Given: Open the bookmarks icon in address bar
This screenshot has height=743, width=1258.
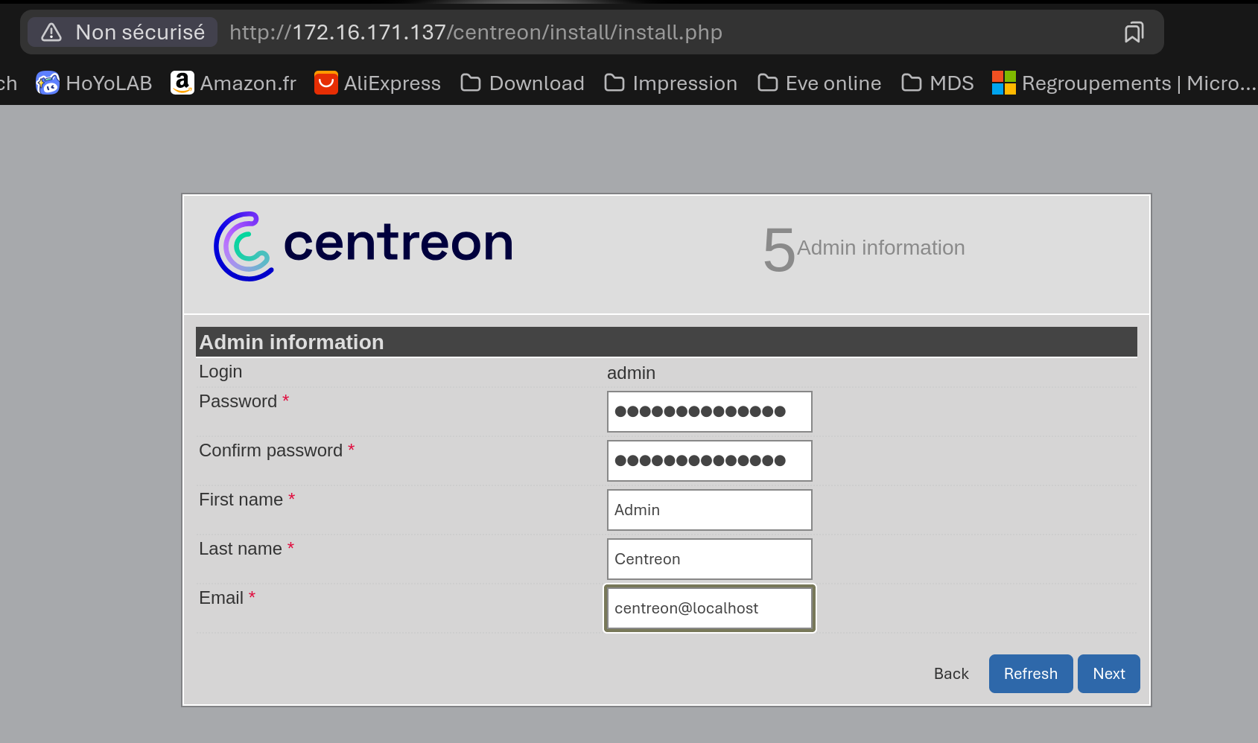Looking at the screenshot, I should 1134,32.
